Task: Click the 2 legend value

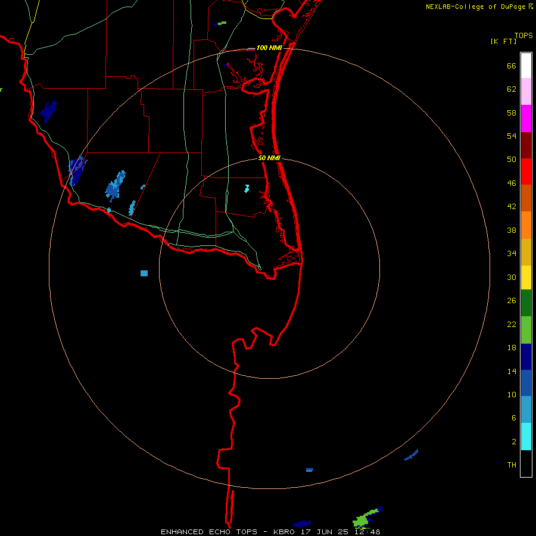Action: tap(514, 442)
